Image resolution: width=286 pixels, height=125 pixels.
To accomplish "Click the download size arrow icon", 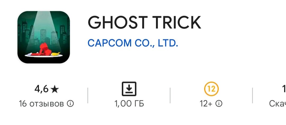I will coord(129,89).
